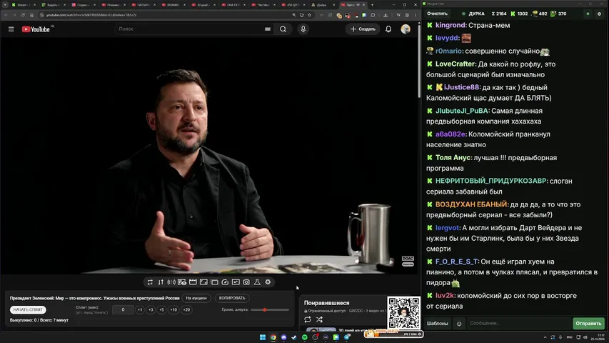Toggle playlist shuffle in 'Понравившиеся' panel
The image size is (609, 343).
pyautogui.click(x=319, y=319)
